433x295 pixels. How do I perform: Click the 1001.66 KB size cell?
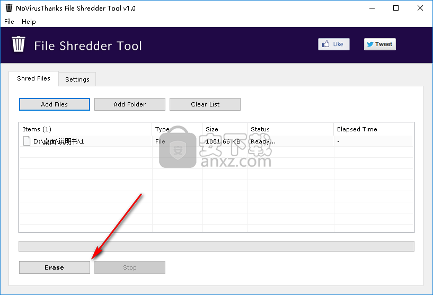pos(223,141)
